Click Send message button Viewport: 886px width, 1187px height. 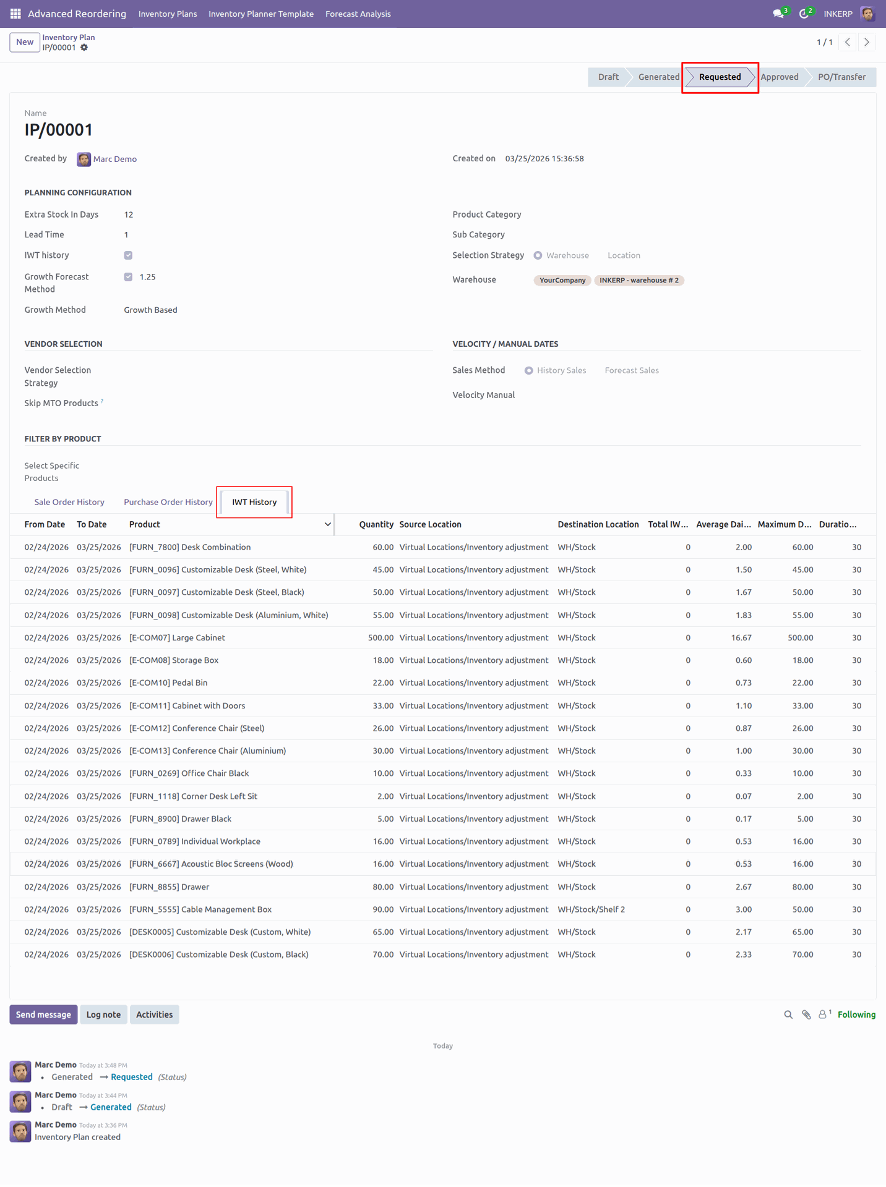[43, 1015]
